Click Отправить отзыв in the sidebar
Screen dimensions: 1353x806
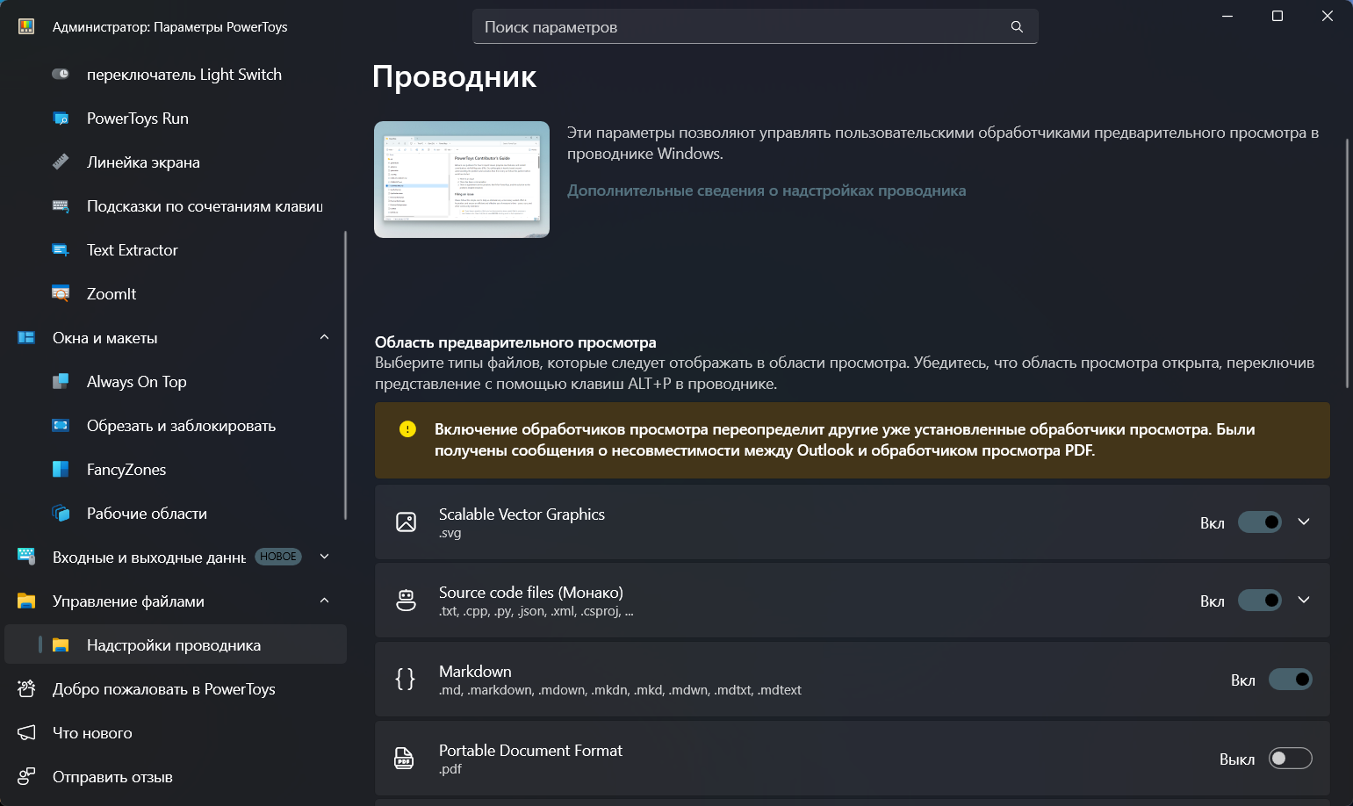coord(112,777)
